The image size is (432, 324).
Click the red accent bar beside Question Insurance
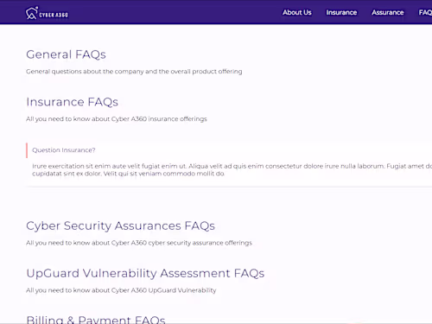[27, 150]
